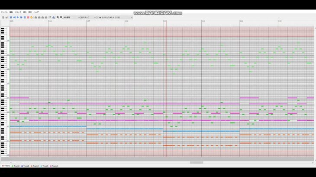Toggle the metronome icon
The width and height of the screenshot is (316, 177).
pyautogui.click(x=50, y=17)
